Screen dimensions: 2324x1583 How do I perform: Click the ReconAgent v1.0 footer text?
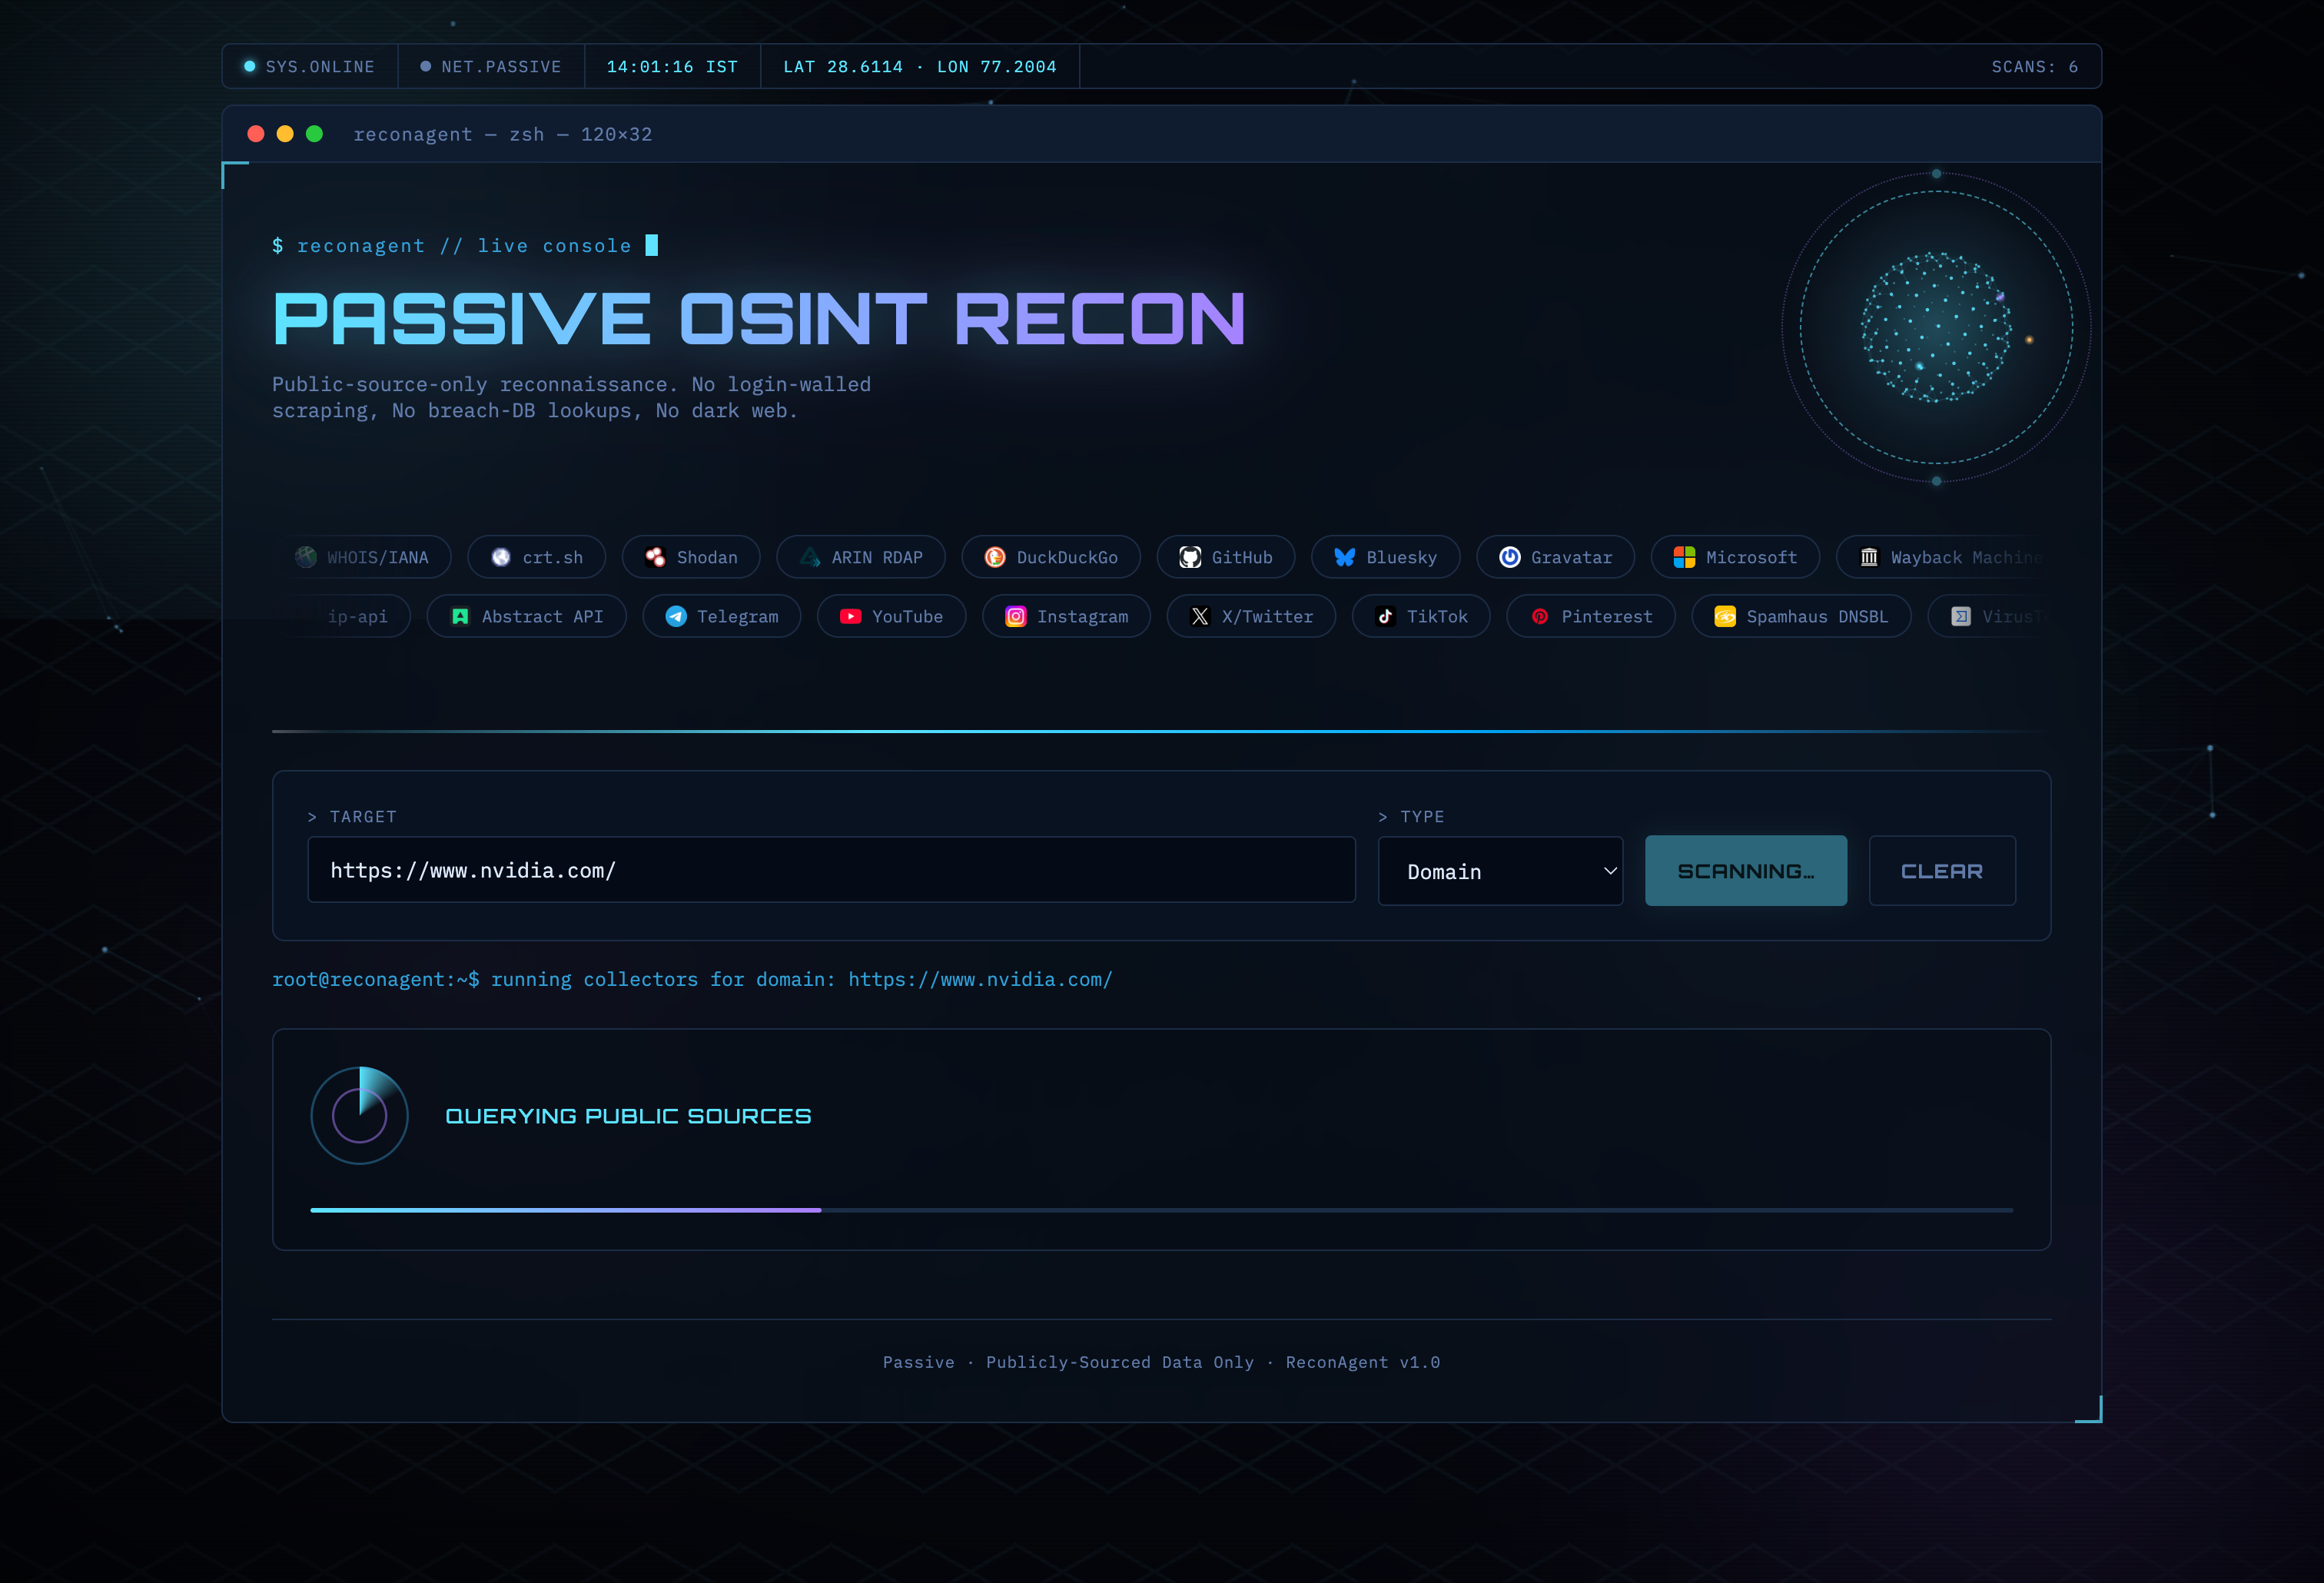1363,1362
